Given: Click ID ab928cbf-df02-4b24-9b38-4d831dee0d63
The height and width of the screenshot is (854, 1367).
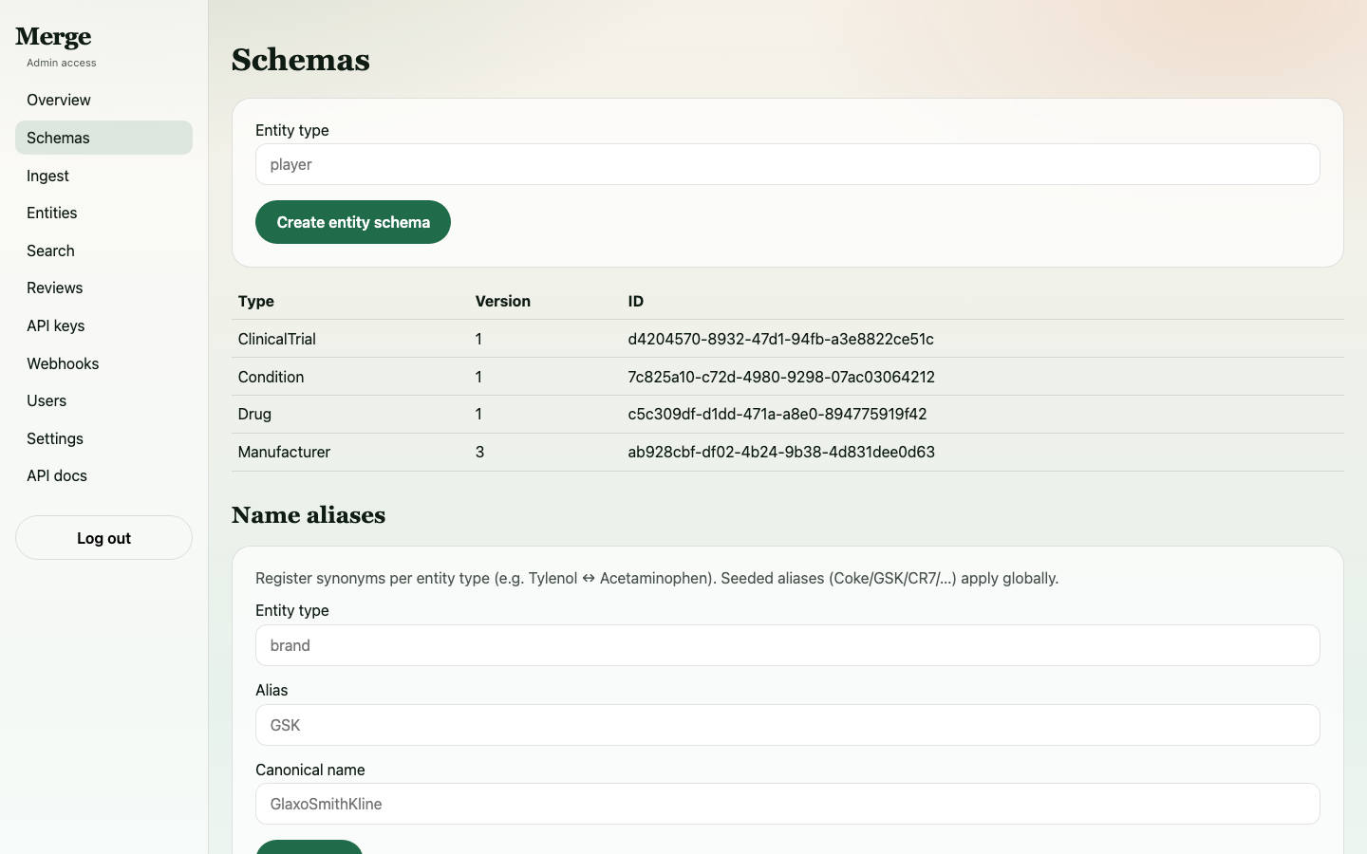Looking at the screenshot, I should click(781, 452).
